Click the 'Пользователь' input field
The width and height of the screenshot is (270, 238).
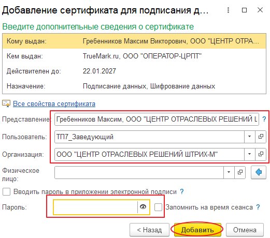[149, 137]
